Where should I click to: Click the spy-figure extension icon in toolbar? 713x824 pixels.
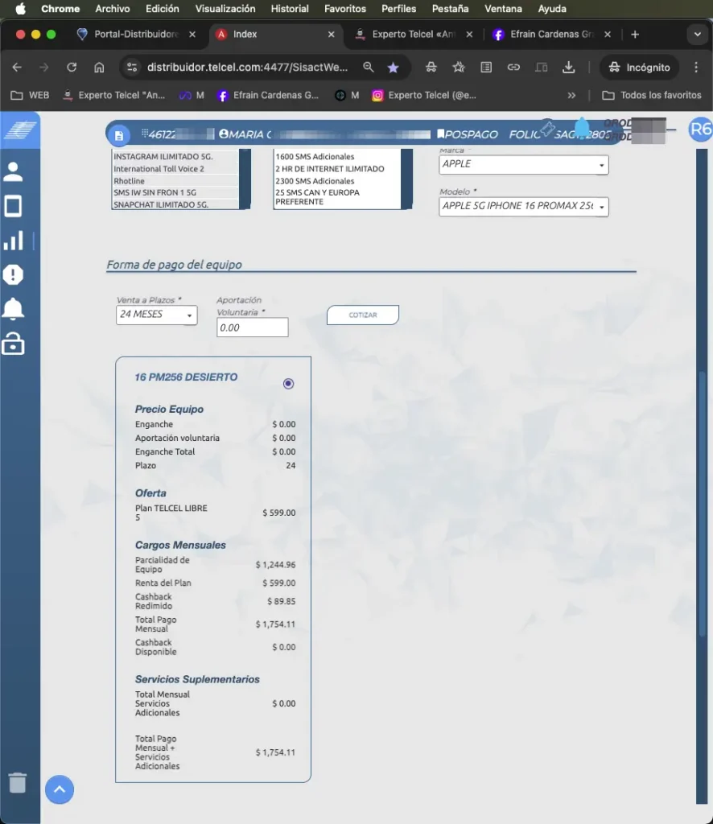coord(431,68)
